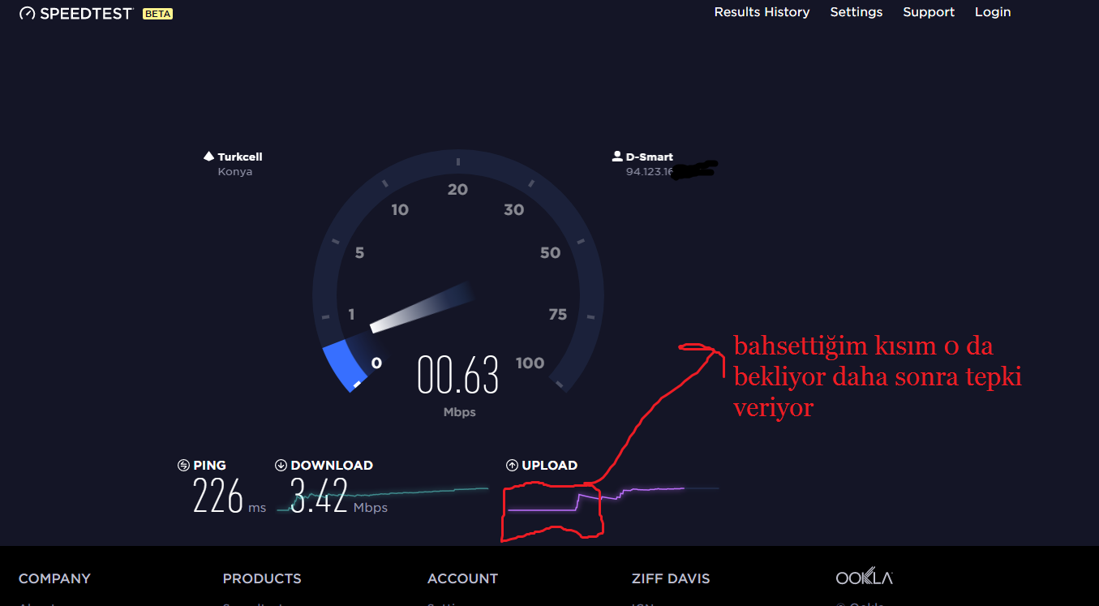Click the DOWNLOAD label
Screen dimensions: 1099x606
[x=332, y=465]
